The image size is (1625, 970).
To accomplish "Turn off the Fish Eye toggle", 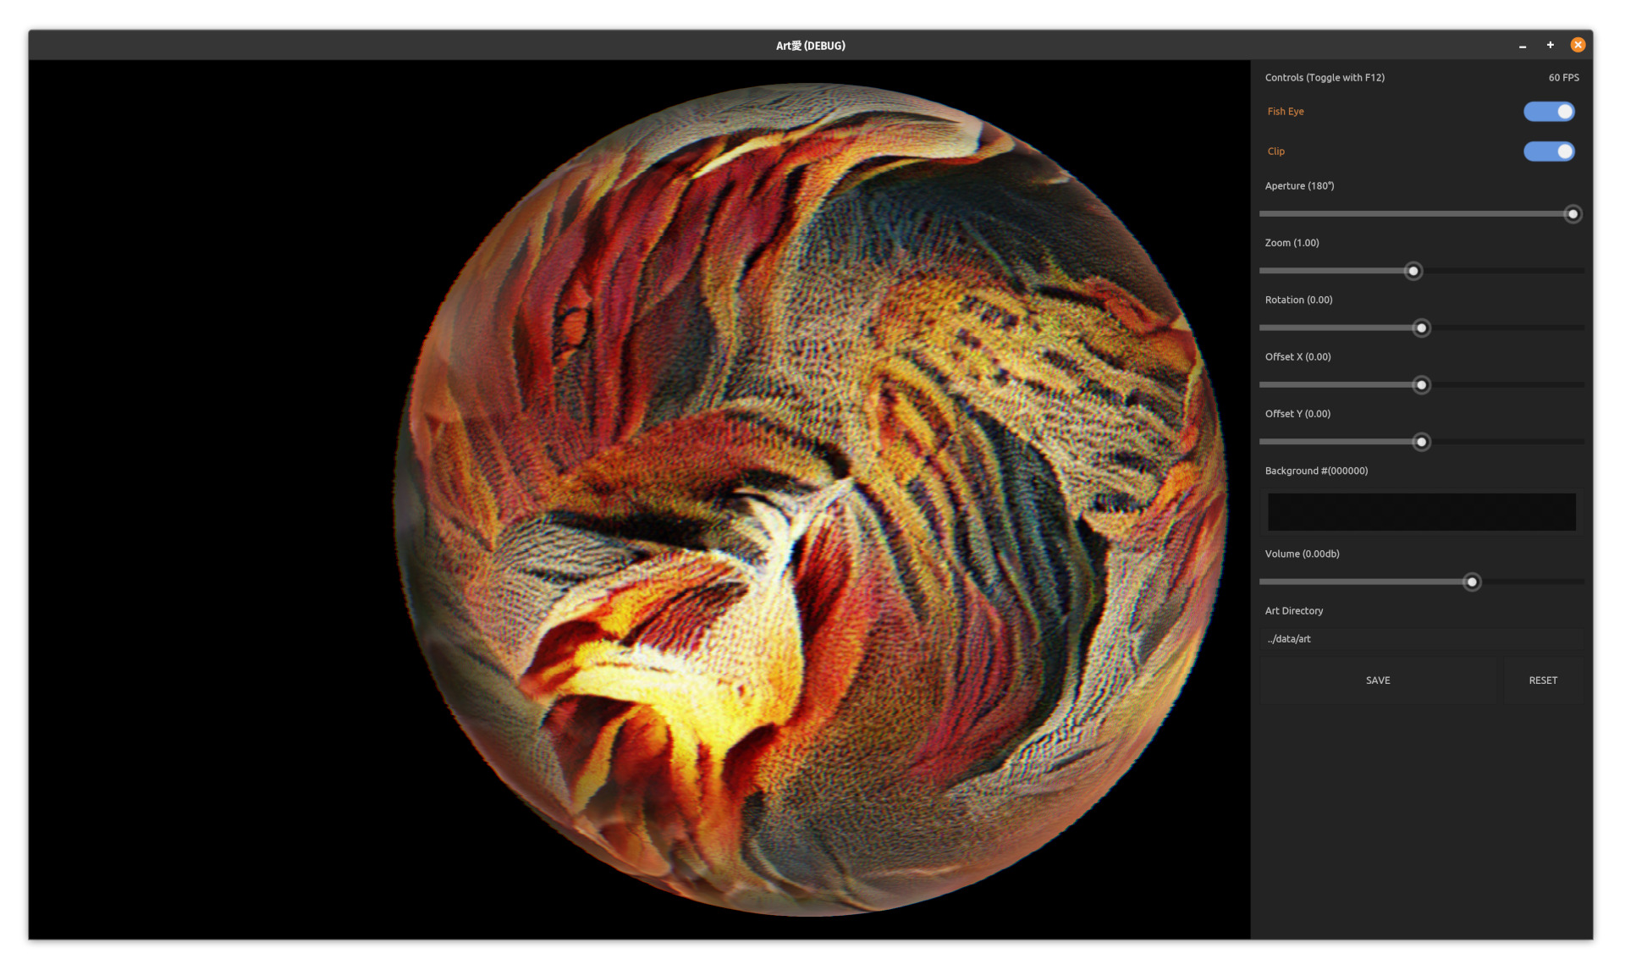I will coord(1548,112).
